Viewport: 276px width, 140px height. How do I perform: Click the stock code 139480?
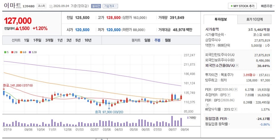point(29,6)
